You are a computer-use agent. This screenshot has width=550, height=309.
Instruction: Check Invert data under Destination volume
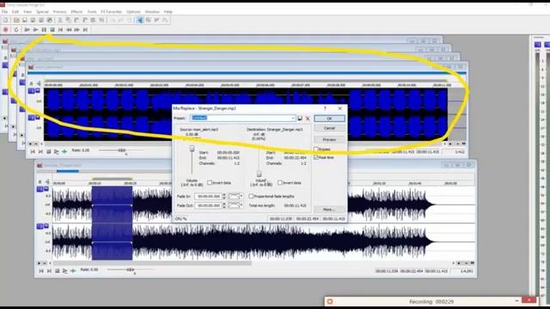click(279, 183)
